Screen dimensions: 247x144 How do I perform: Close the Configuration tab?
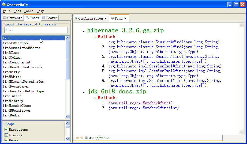click(x=106, y=18)
